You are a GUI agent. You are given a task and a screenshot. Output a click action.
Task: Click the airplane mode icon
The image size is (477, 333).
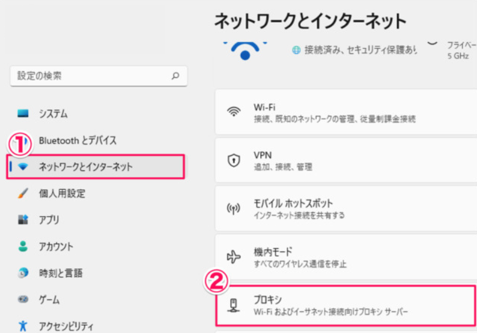click(x=233, y=257)
